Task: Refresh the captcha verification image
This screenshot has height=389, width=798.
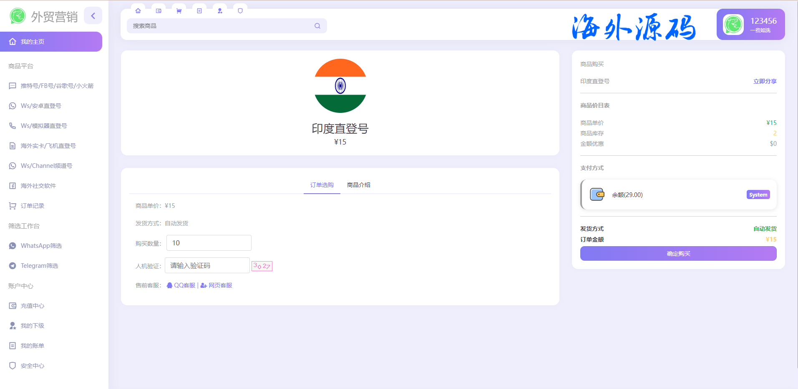Action: (262, 266)
